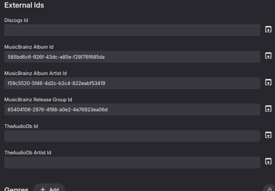Focus the empty Discogs Id field

pos(132,30)
